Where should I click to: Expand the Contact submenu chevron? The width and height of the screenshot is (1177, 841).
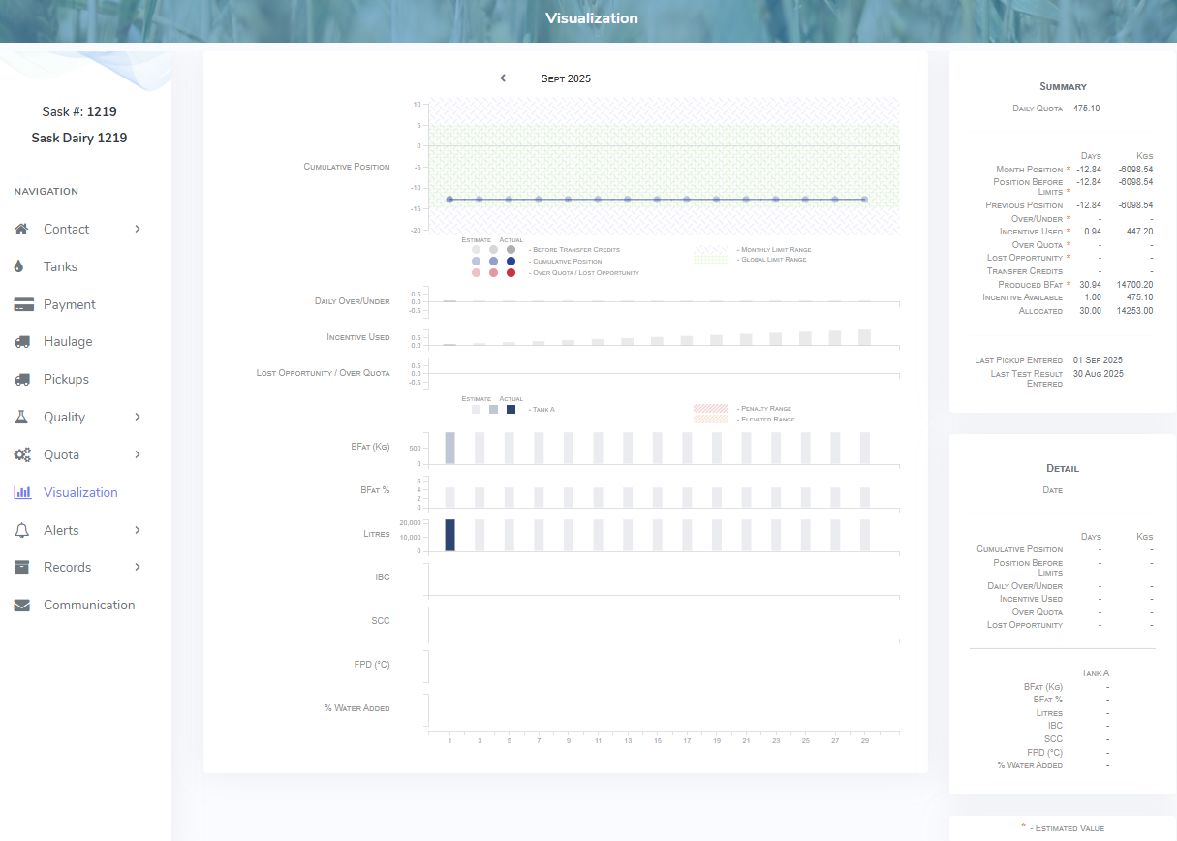(138, 230)
